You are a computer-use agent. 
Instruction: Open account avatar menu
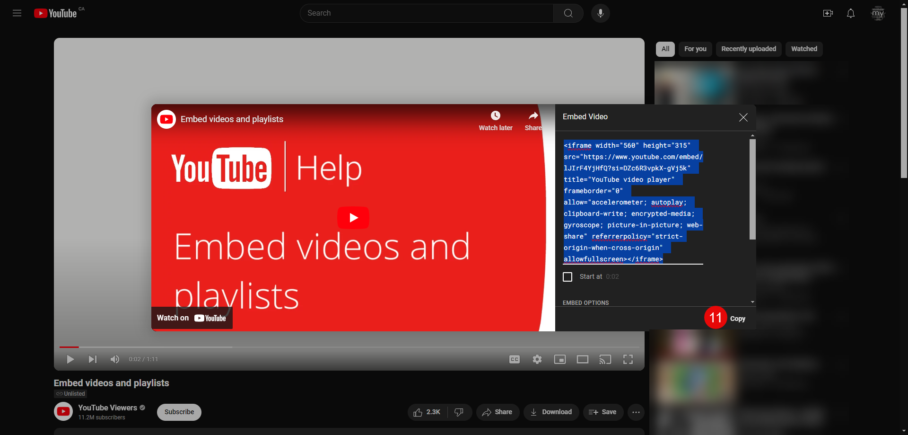tap(878, 13)
